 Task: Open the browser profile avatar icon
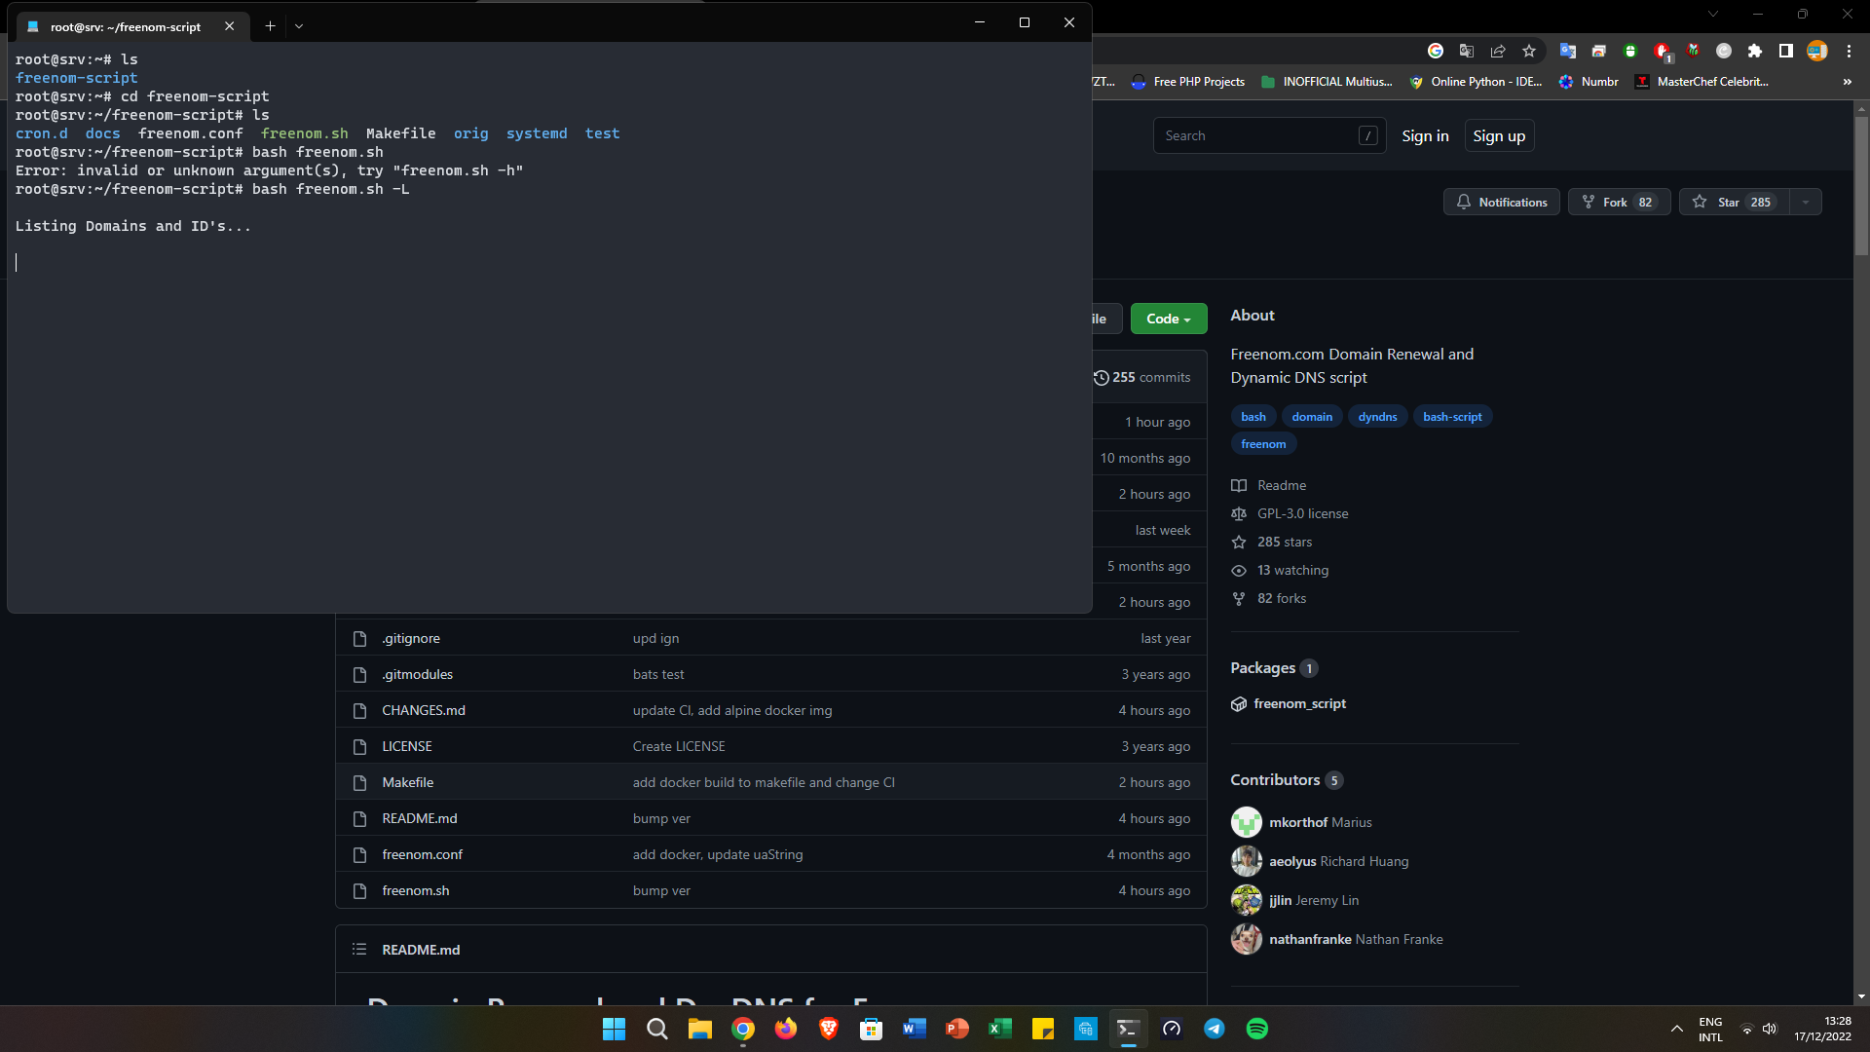[x=1817, y=51]
